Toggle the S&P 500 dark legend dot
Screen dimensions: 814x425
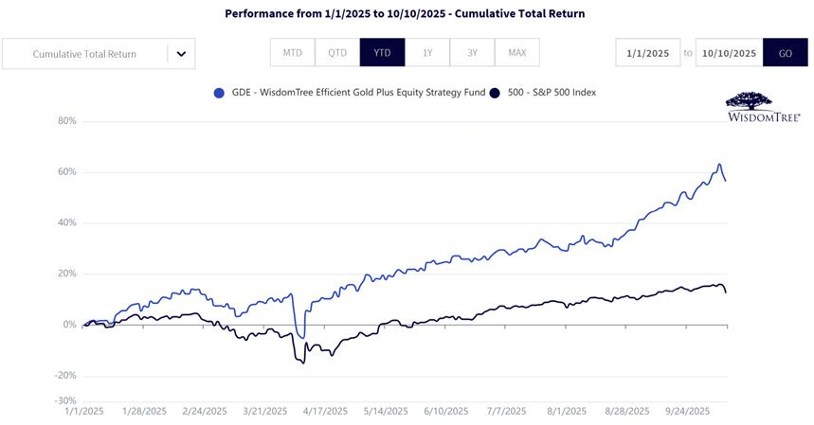point(495,94)
